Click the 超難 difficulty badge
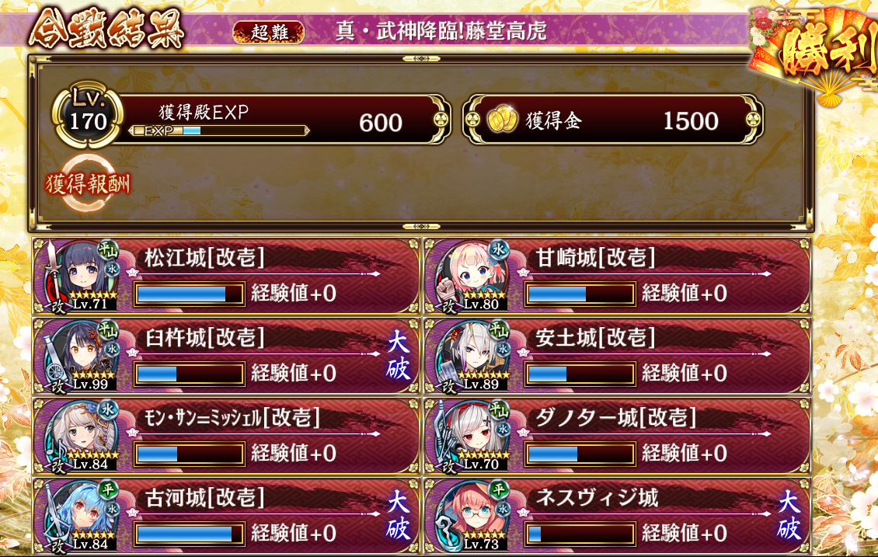The image size is (878, 557). pyautogui.click(x=269, y=32)
